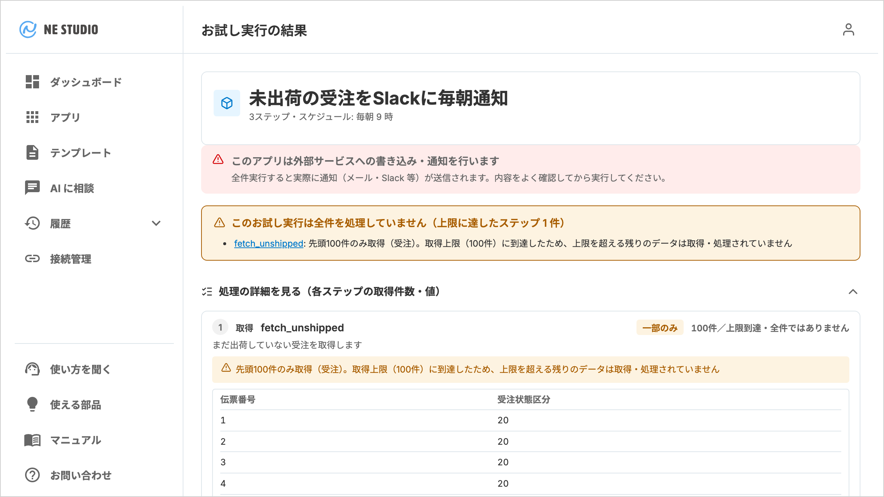884x497 pixels.
Task: Select the row with 伝票番号 4
Action: (x=530, y=483)
